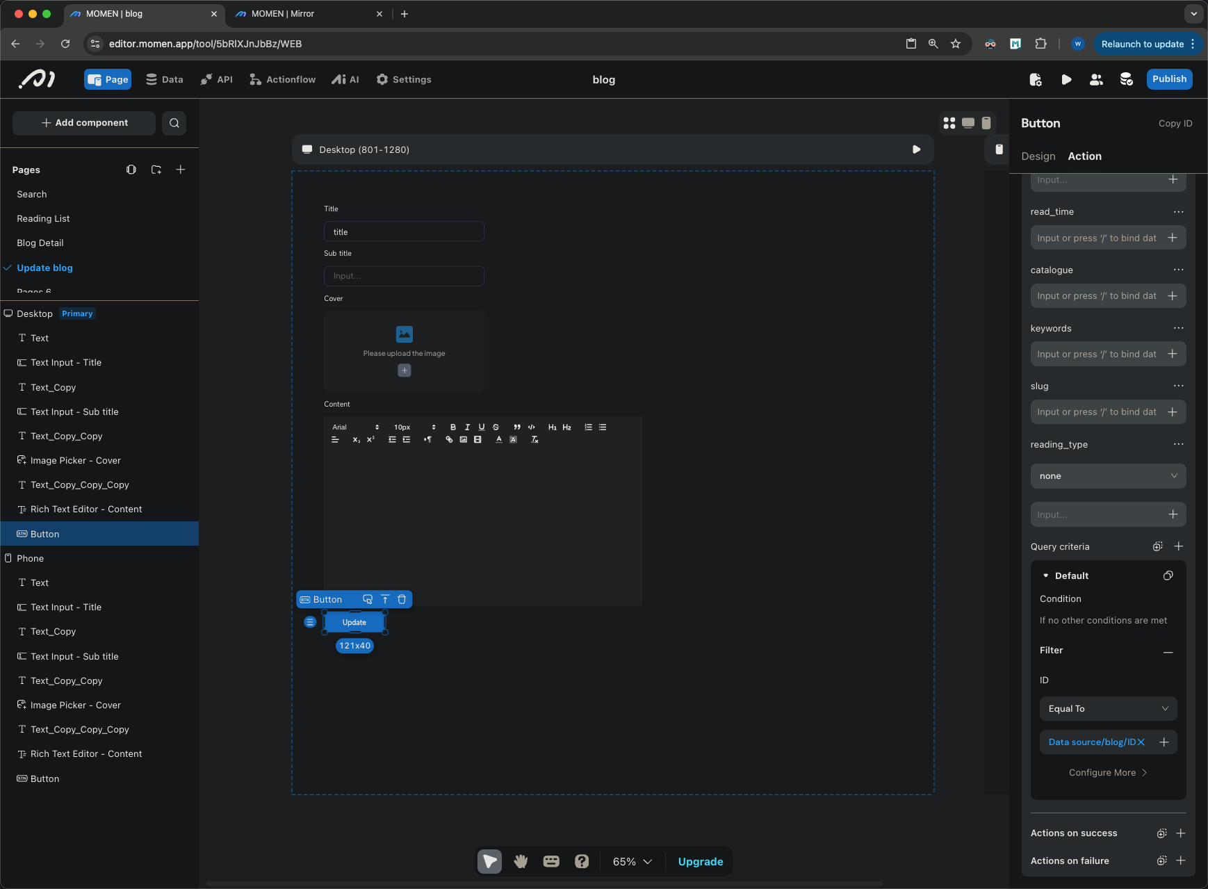Add a new page with plus icon
Screen dimensions: 1208x889
pyautogui.click(x=181, y=170)
